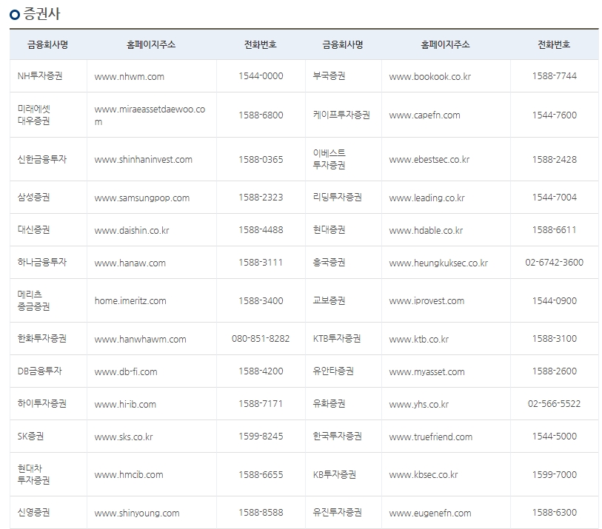Select 신한금융투자 company name
The width and height of the screenshot is (602, 529).
pyautogui.click(x=42, y=159)
